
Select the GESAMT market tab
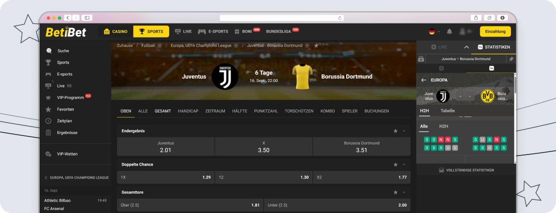click(x=163, y=111)
